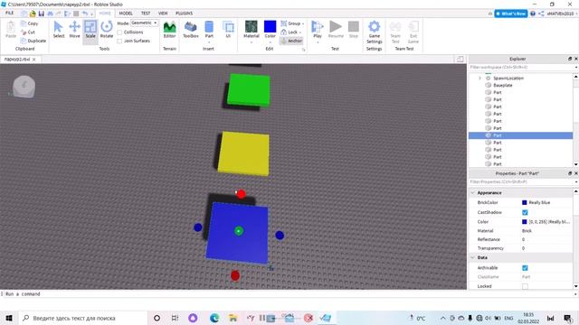
Task: Activate the Rotate tool
Action: tap(107, 30)
